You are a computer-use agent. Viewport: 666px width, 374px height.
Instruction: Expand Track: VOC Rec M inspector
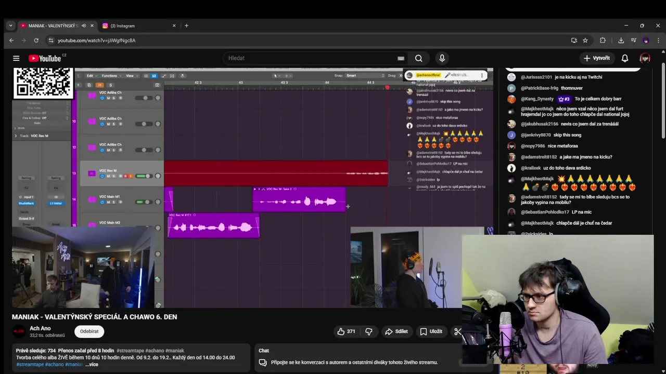[x=16, y=136]
